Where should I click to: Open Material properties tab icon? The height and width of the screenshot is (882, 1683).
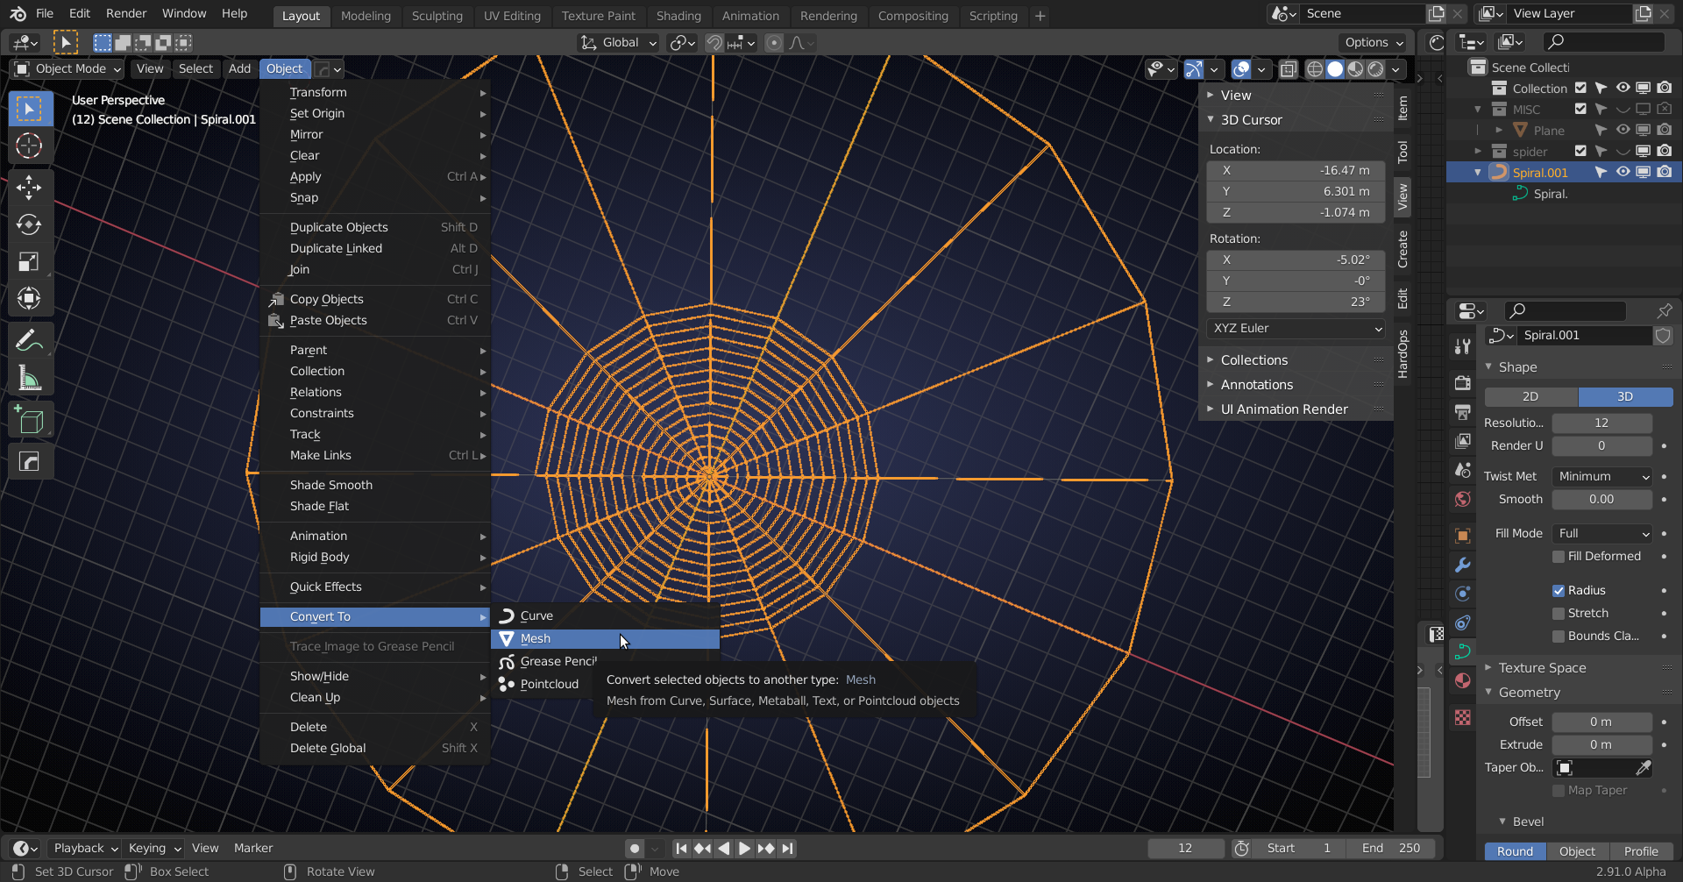pyautogui.click(x=1462, y=680)
